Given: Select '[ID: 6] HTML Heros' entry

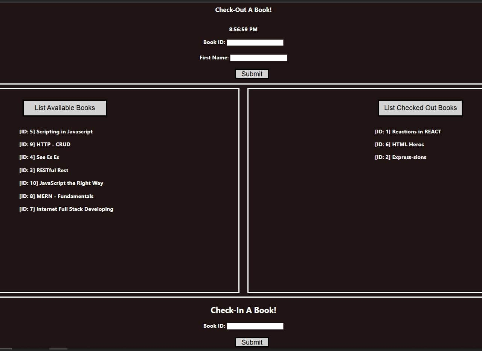Looking at the screenshot, I should pos(400,144).
